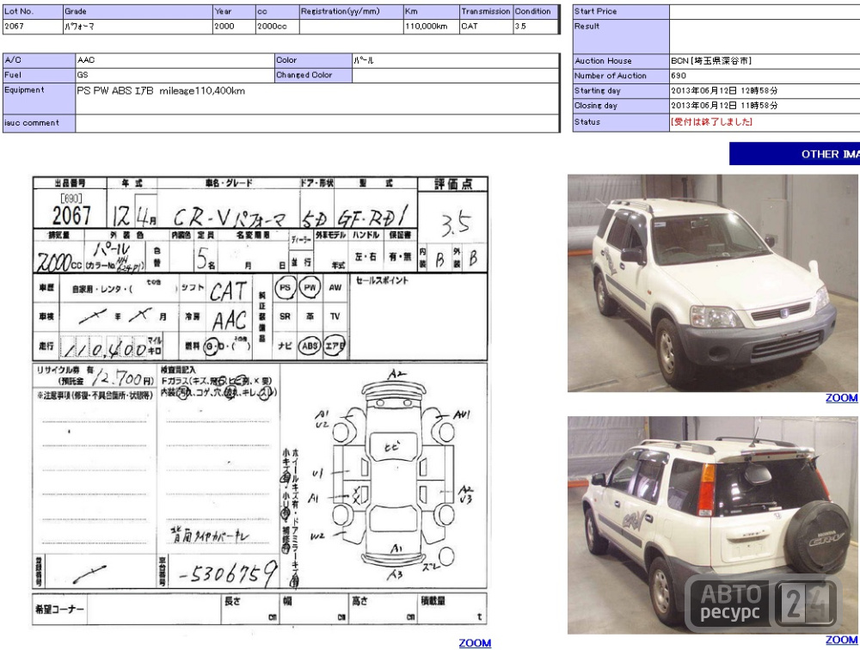The height and width of the screenshot is (650, 860).
Task: Open the front view CR-V photo
Action: pos(712,283)
